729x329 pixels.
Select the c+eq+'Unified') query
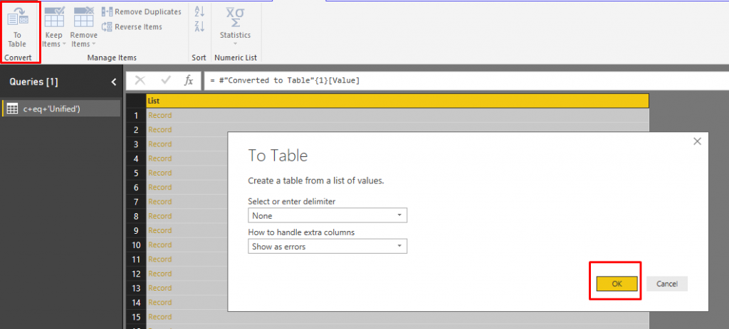[x=61, y=109]
